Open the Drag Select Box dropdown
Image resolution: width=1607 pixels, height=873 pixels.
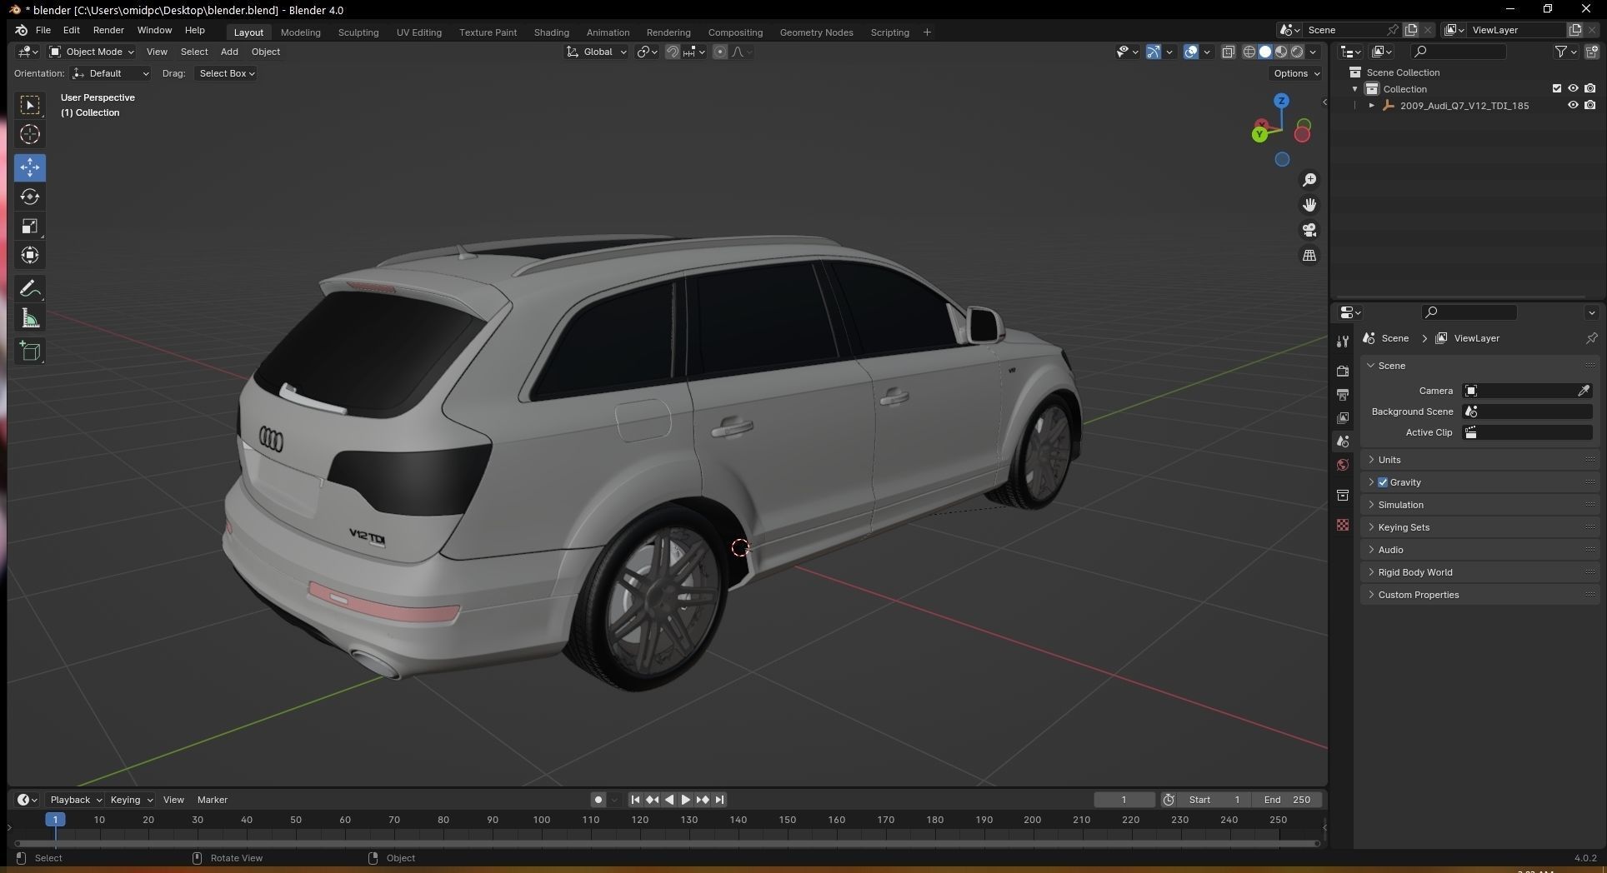click(x=226, y=73)
